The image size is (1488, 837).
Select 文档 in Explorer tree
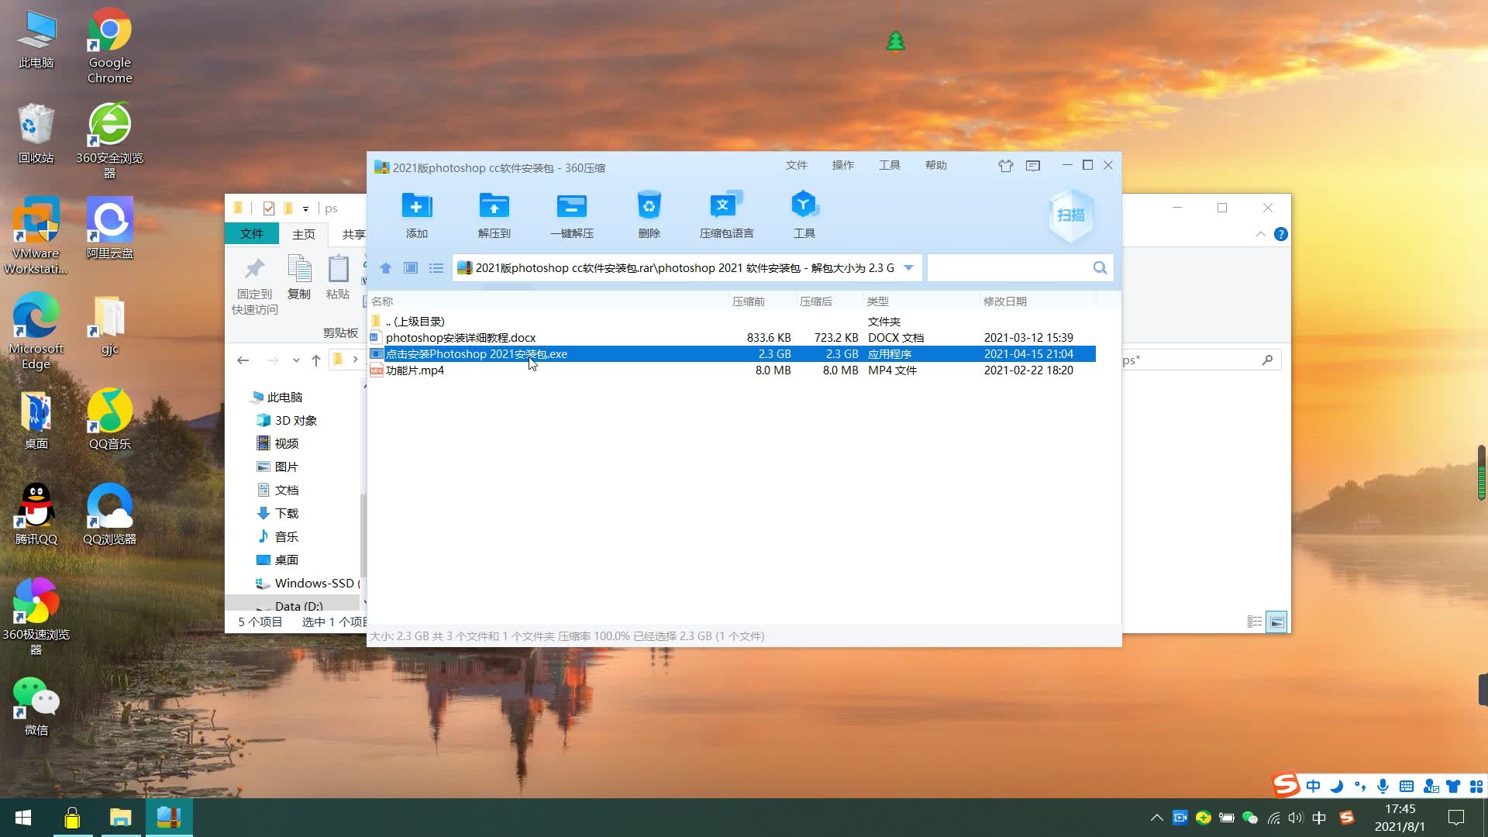click(277, 491)
